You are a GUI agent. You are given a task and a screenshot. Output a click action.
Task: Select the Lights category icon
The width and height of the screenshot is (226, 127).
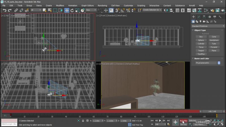[x=201, y=21]
